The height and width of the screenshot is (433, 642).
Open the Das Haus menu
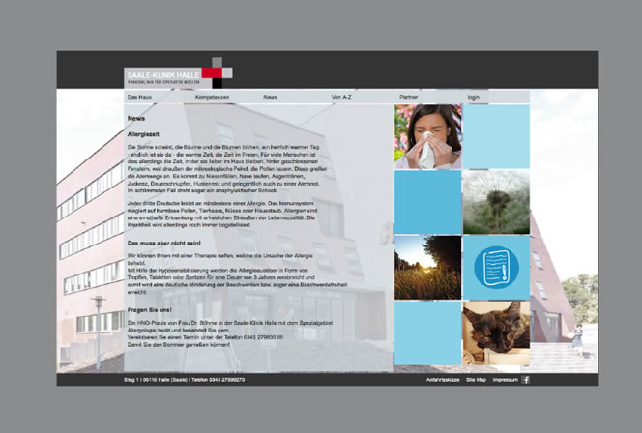pyautogui.click(x=139, y=98)
